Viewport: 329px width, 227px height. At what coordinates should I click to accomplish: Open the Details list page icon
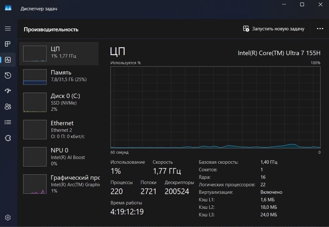click(8, 122)
